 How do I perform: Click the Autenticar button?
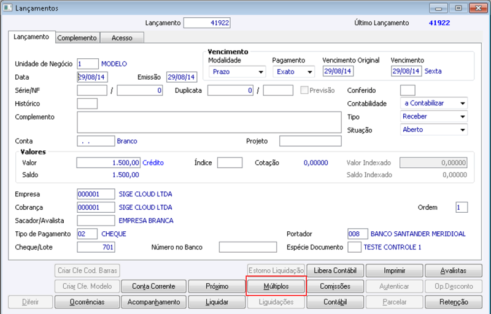tap(394, 286)
